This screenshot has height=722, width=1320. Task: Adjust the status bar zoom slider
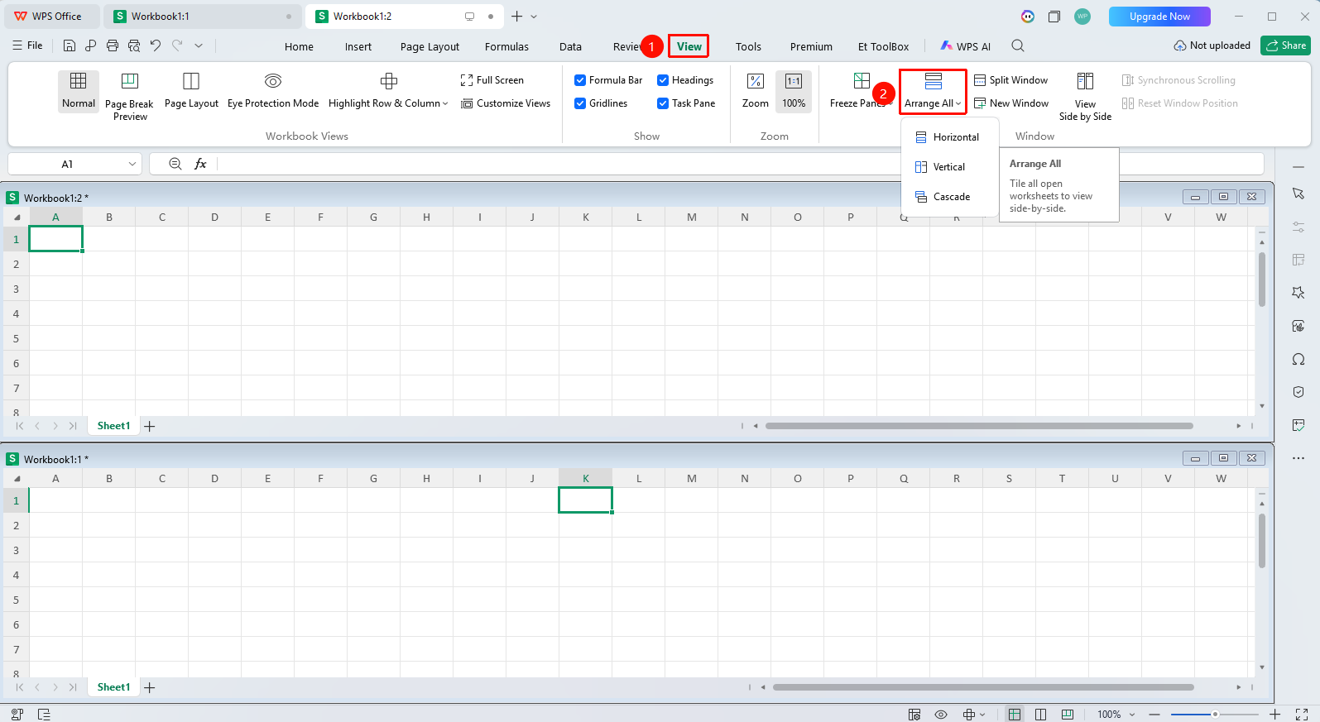1215,714
